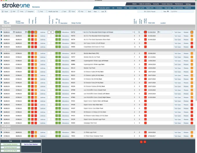This screenshot has height=153, width=197.
Task: Jump to the Last record
Action: click(104, 11)
